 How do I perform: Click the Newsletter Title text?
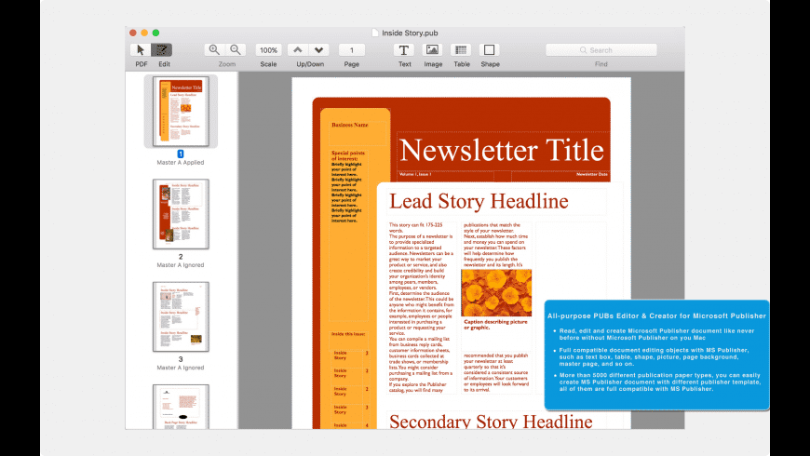[502, 150]
